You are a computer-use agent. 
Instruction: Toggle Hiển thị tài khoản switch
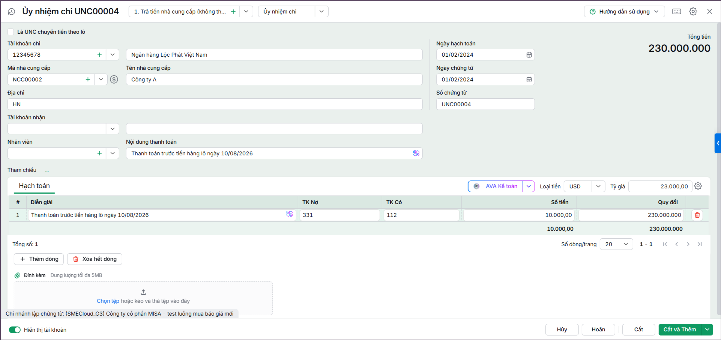[15, 330]
